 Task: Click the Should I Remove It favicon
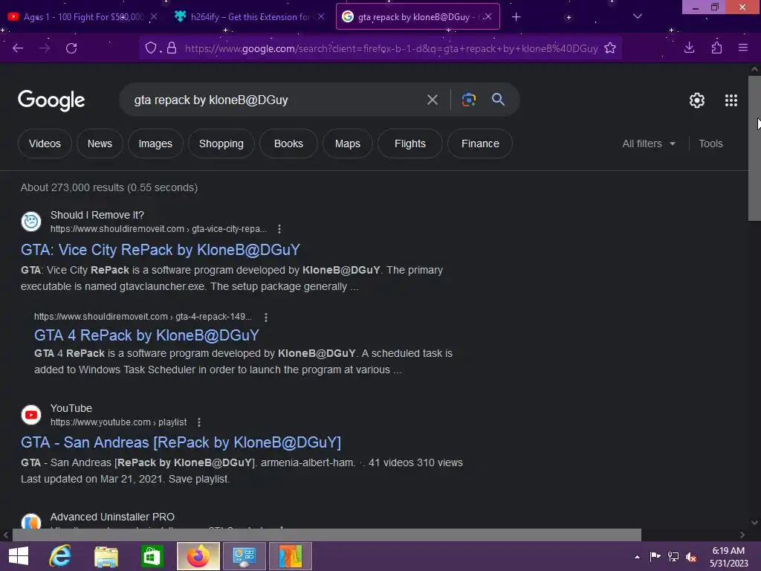pyautogui.click(x=31, y=222)
